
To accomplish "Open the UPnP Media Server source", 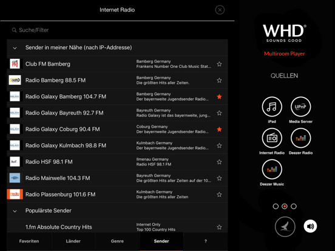I will click(x=300, y=107).
